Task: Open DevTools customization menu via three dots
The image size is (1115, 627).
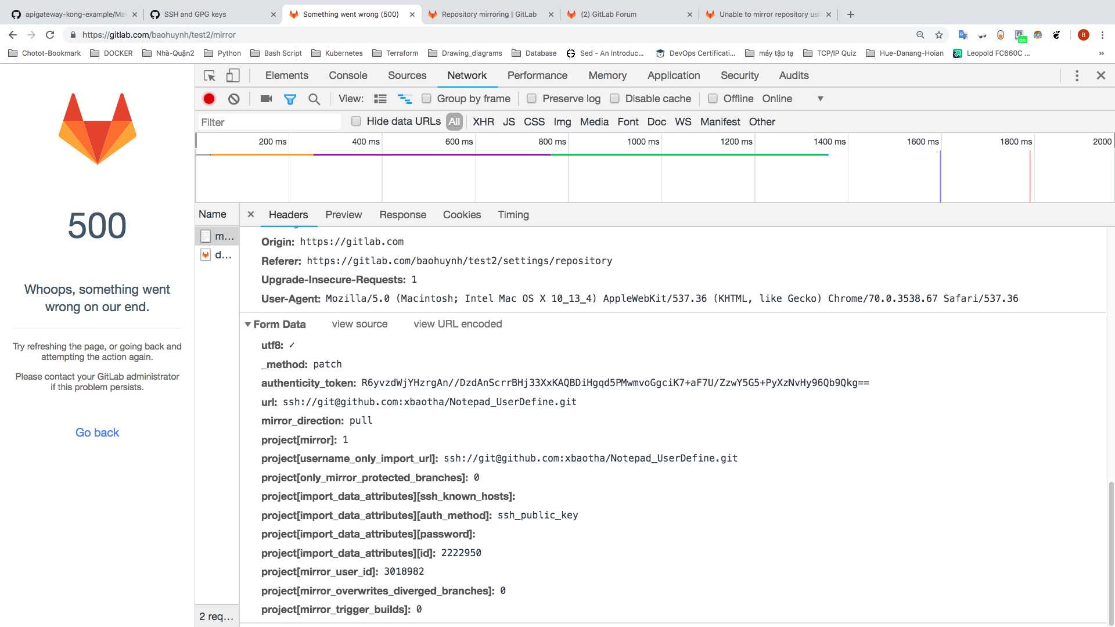Action: pyautogui.click(x=1076, y=75)
